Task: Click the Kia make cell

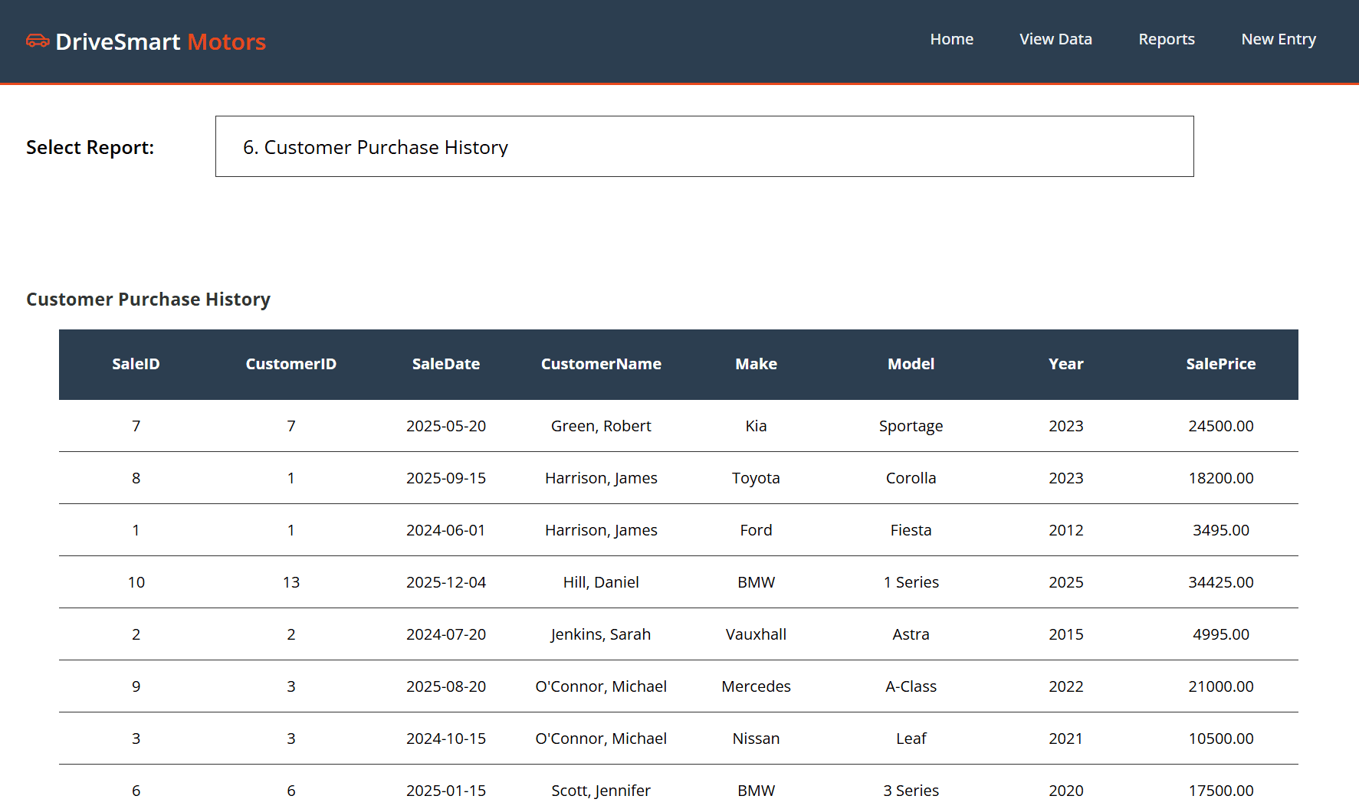Action: (757, 426)
